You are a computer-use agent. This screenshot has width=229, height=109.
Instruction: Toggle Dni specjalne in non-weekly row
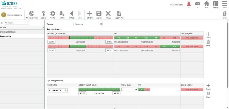pyautogui.click(x=192, y=90)
